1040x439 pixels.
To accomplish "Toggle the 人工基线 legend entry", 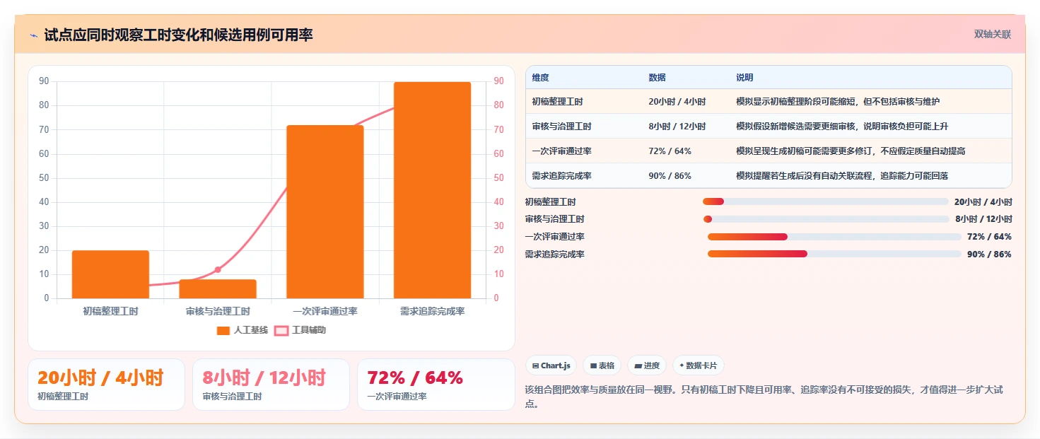I will point(243,330).
